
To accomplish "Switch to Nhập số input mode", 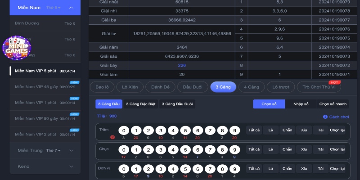I will click(301, 104).
